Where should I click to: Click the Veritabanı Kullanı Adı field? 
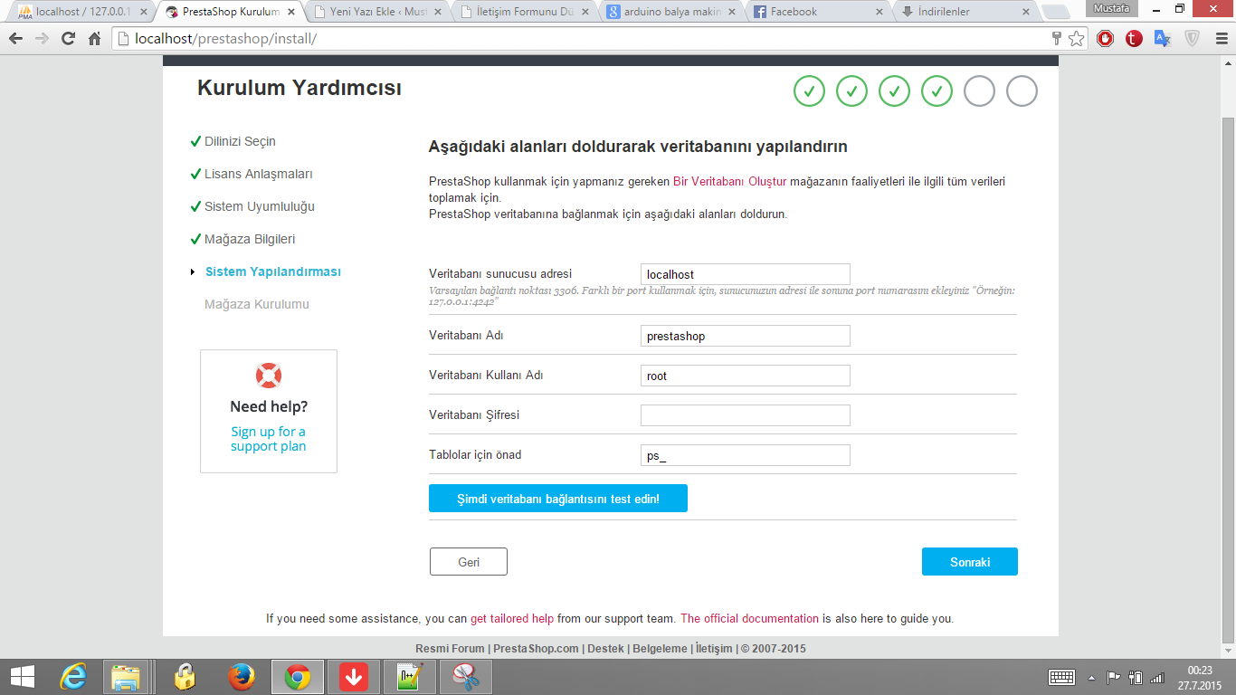point(746,376)
